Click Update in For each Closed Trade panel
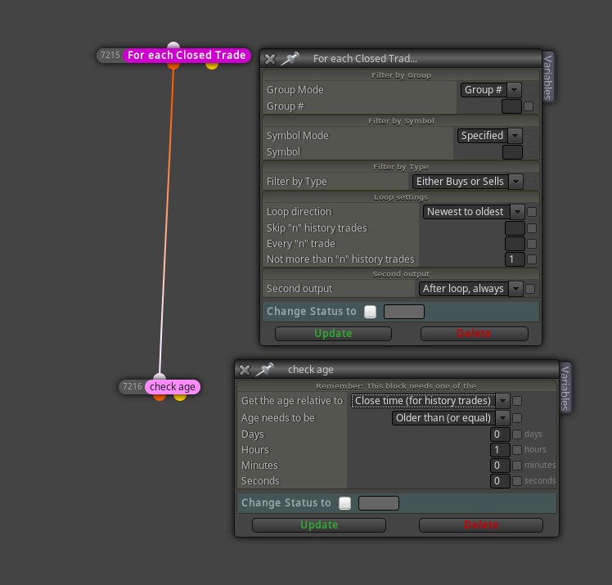 (333, 334)
